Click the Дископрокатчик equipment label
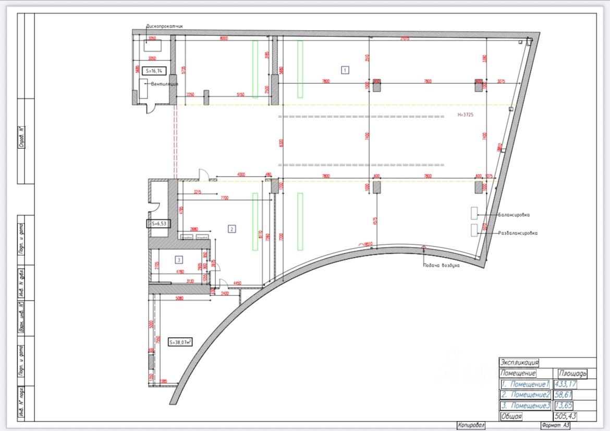610x431 pixels. pos(165,26)
